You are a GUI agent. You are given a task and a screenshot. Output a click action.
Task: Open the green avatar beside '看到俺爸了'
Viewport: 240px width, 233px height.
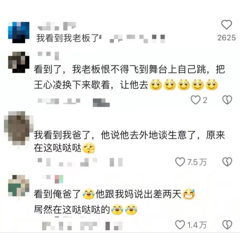19,185
